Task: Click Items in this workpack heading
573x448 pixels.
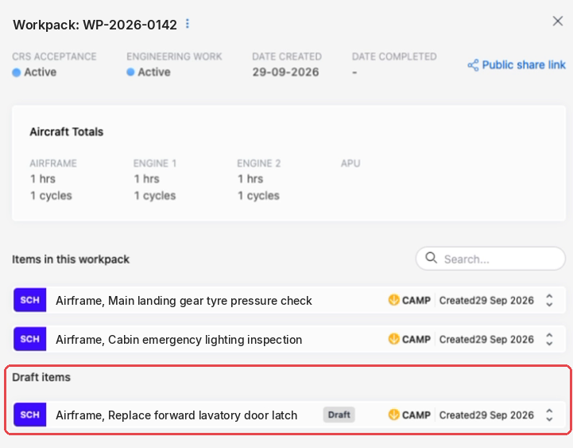Action: click(x=71, y=259)
